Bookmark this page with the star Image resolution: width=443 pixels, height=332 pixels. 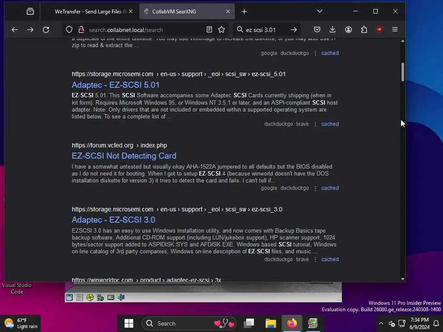click(221, 30)
